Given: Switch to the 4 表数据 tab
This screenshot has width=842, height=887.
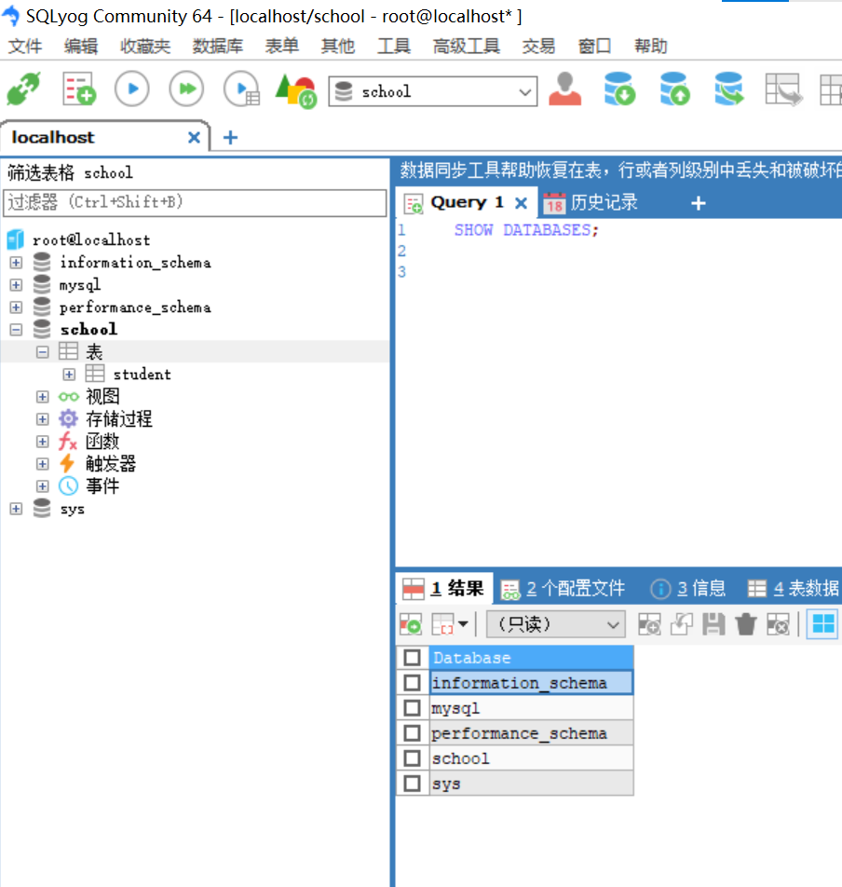Looking at the screenshot, I should (x=794, y=588).
